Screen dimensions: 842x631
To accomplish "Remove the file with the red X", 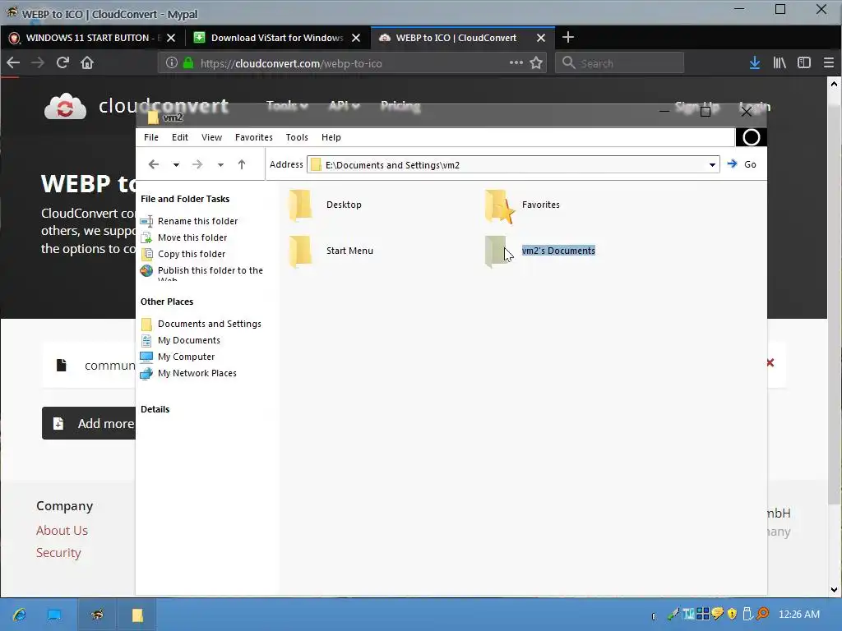I will [770, 362].
